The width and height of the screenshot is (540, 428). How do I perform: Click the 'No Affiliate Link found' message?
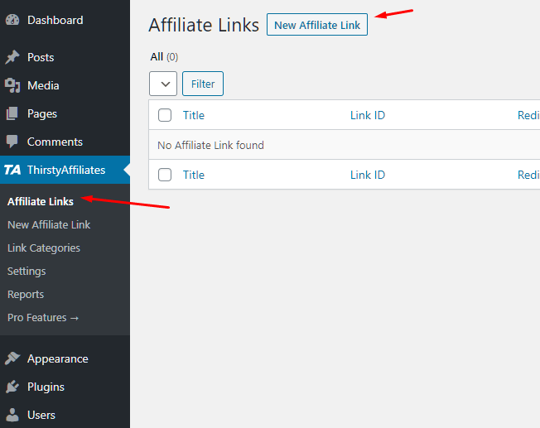click(x=210, y=146)
